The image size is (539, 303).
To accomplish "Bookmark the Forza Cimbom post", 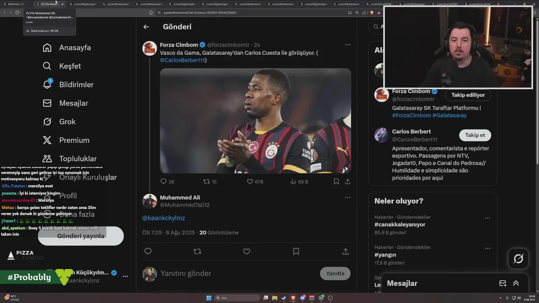I will pos(336,181).
